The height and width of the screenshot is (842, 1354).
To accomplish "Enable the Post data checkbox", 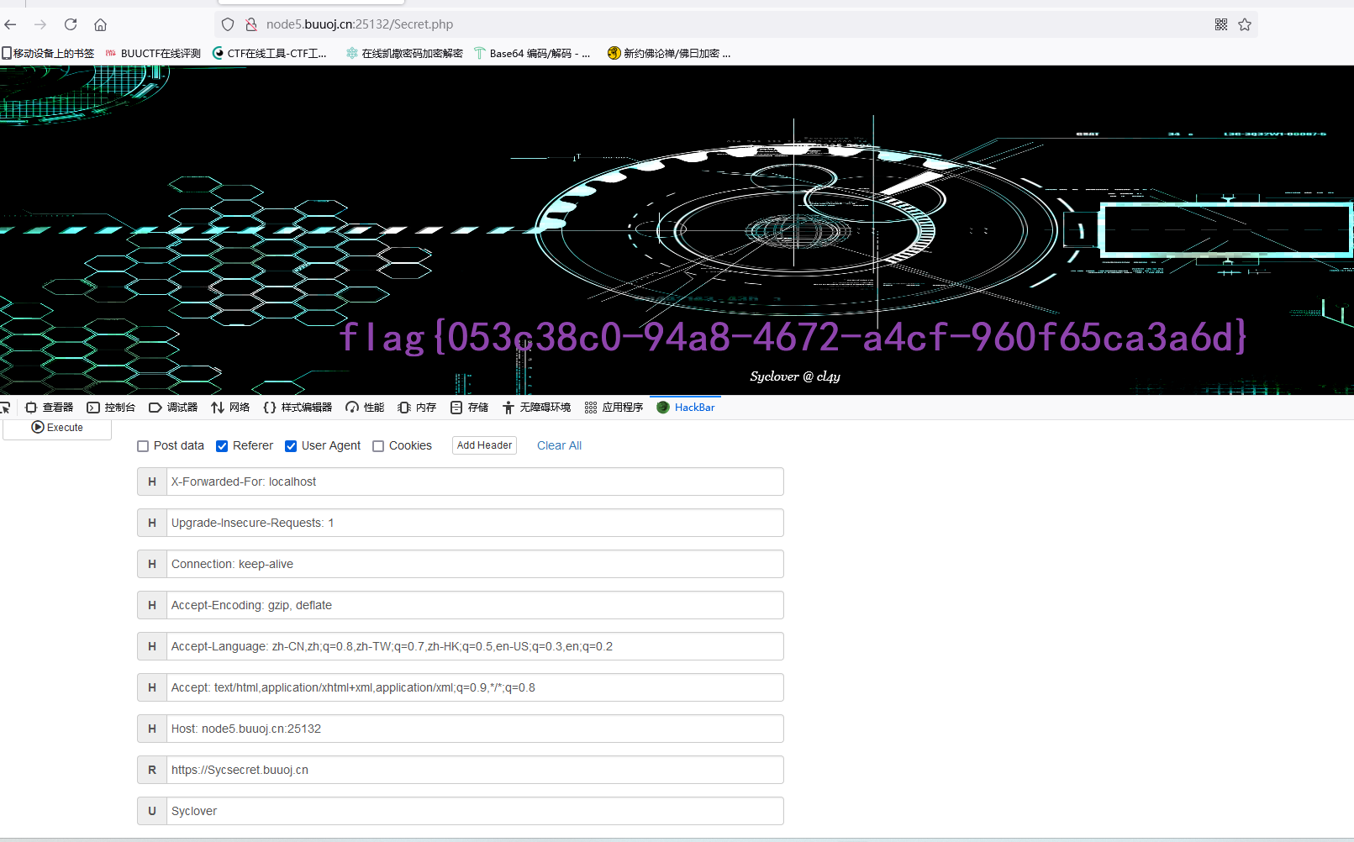I will click(143, 445).
